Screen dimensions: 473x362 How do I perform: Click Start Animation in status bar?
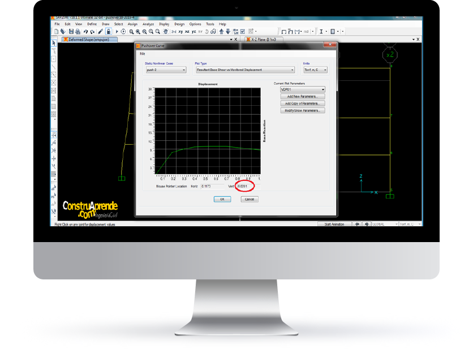coord(334,224)
